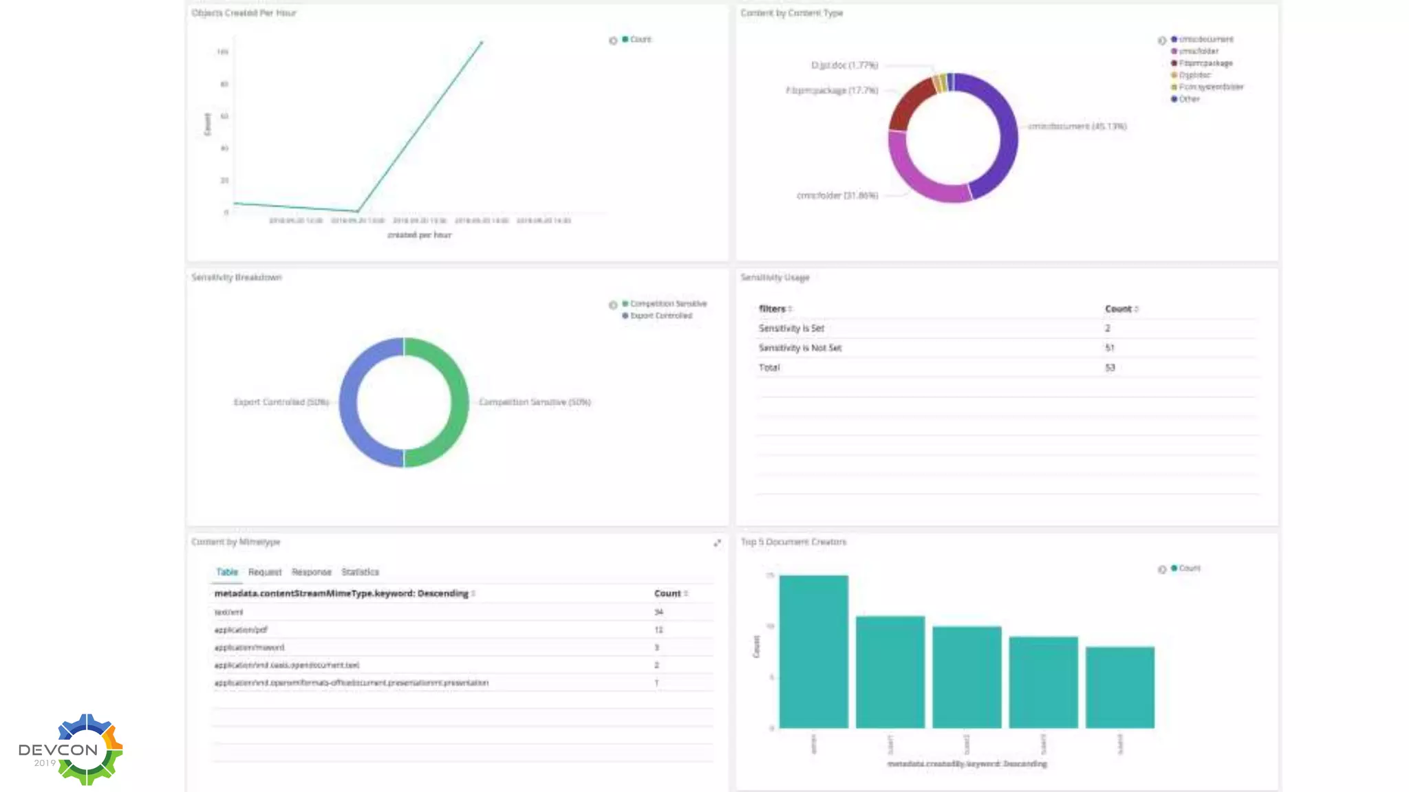Image resolution: width=1409 pixels, height=792 pixels.
Task: Toggle Competition Sensitive series in legend
Action: tap(668, 303)
